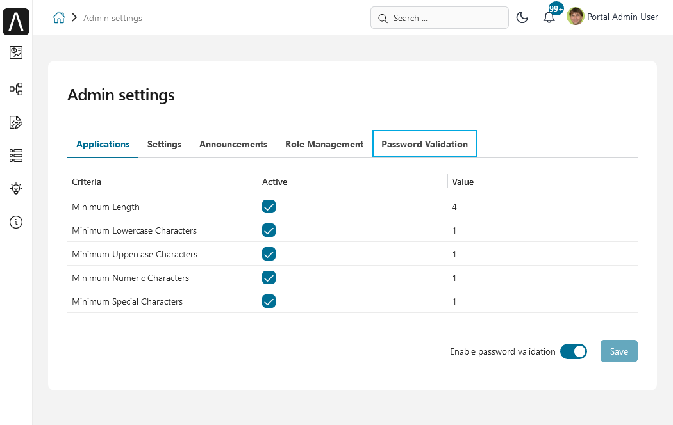Open the info sidebar icon
This screenshot has width=673, height=425.
[16, 222]
